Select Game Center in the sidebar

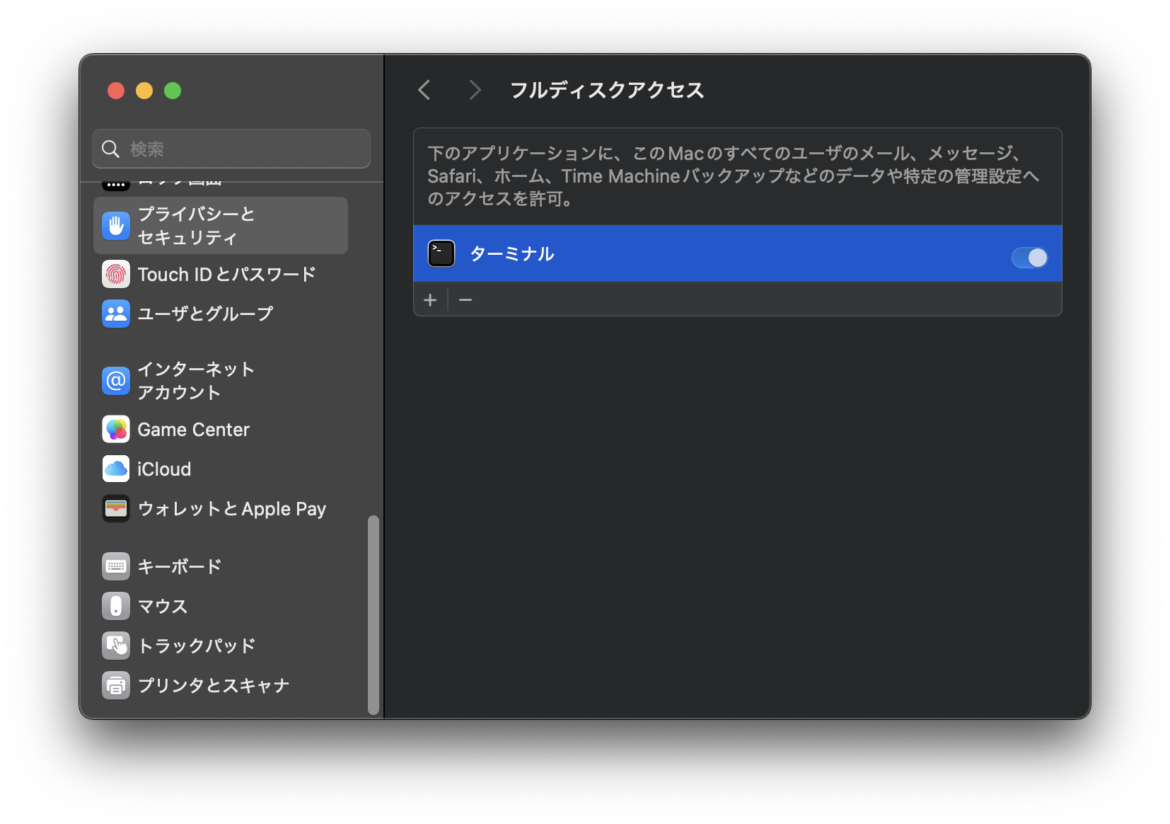[x=193, y=429]
